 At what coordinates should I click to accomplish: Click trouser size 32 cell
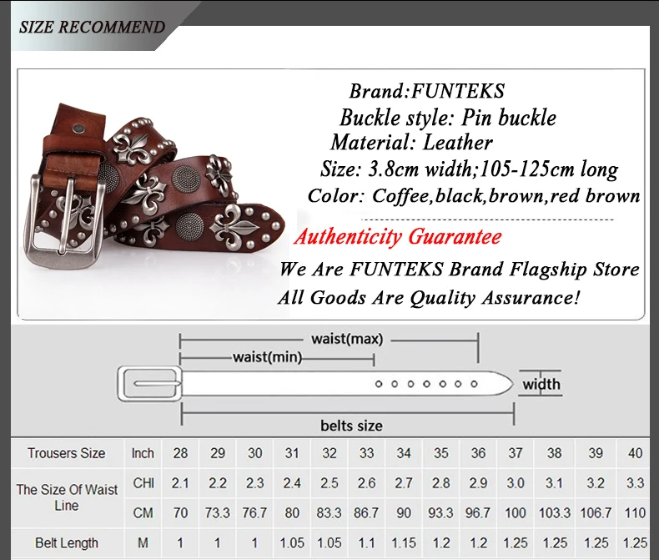click(x=329, y=453)
